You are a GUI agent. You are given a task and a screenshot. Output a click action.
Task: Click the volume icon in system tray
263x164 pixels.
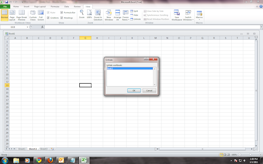pyautogui.click(x=245, y=161)
